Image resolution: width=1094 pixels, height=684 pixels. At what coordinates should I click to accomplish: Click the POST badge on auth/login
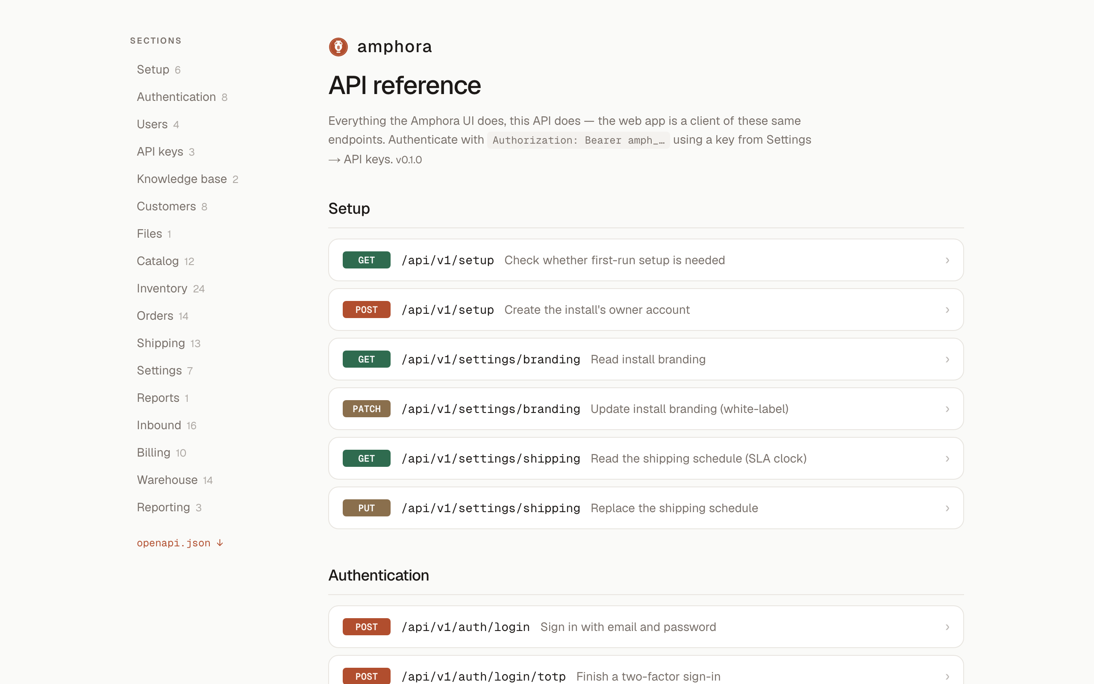click(366, 627)
